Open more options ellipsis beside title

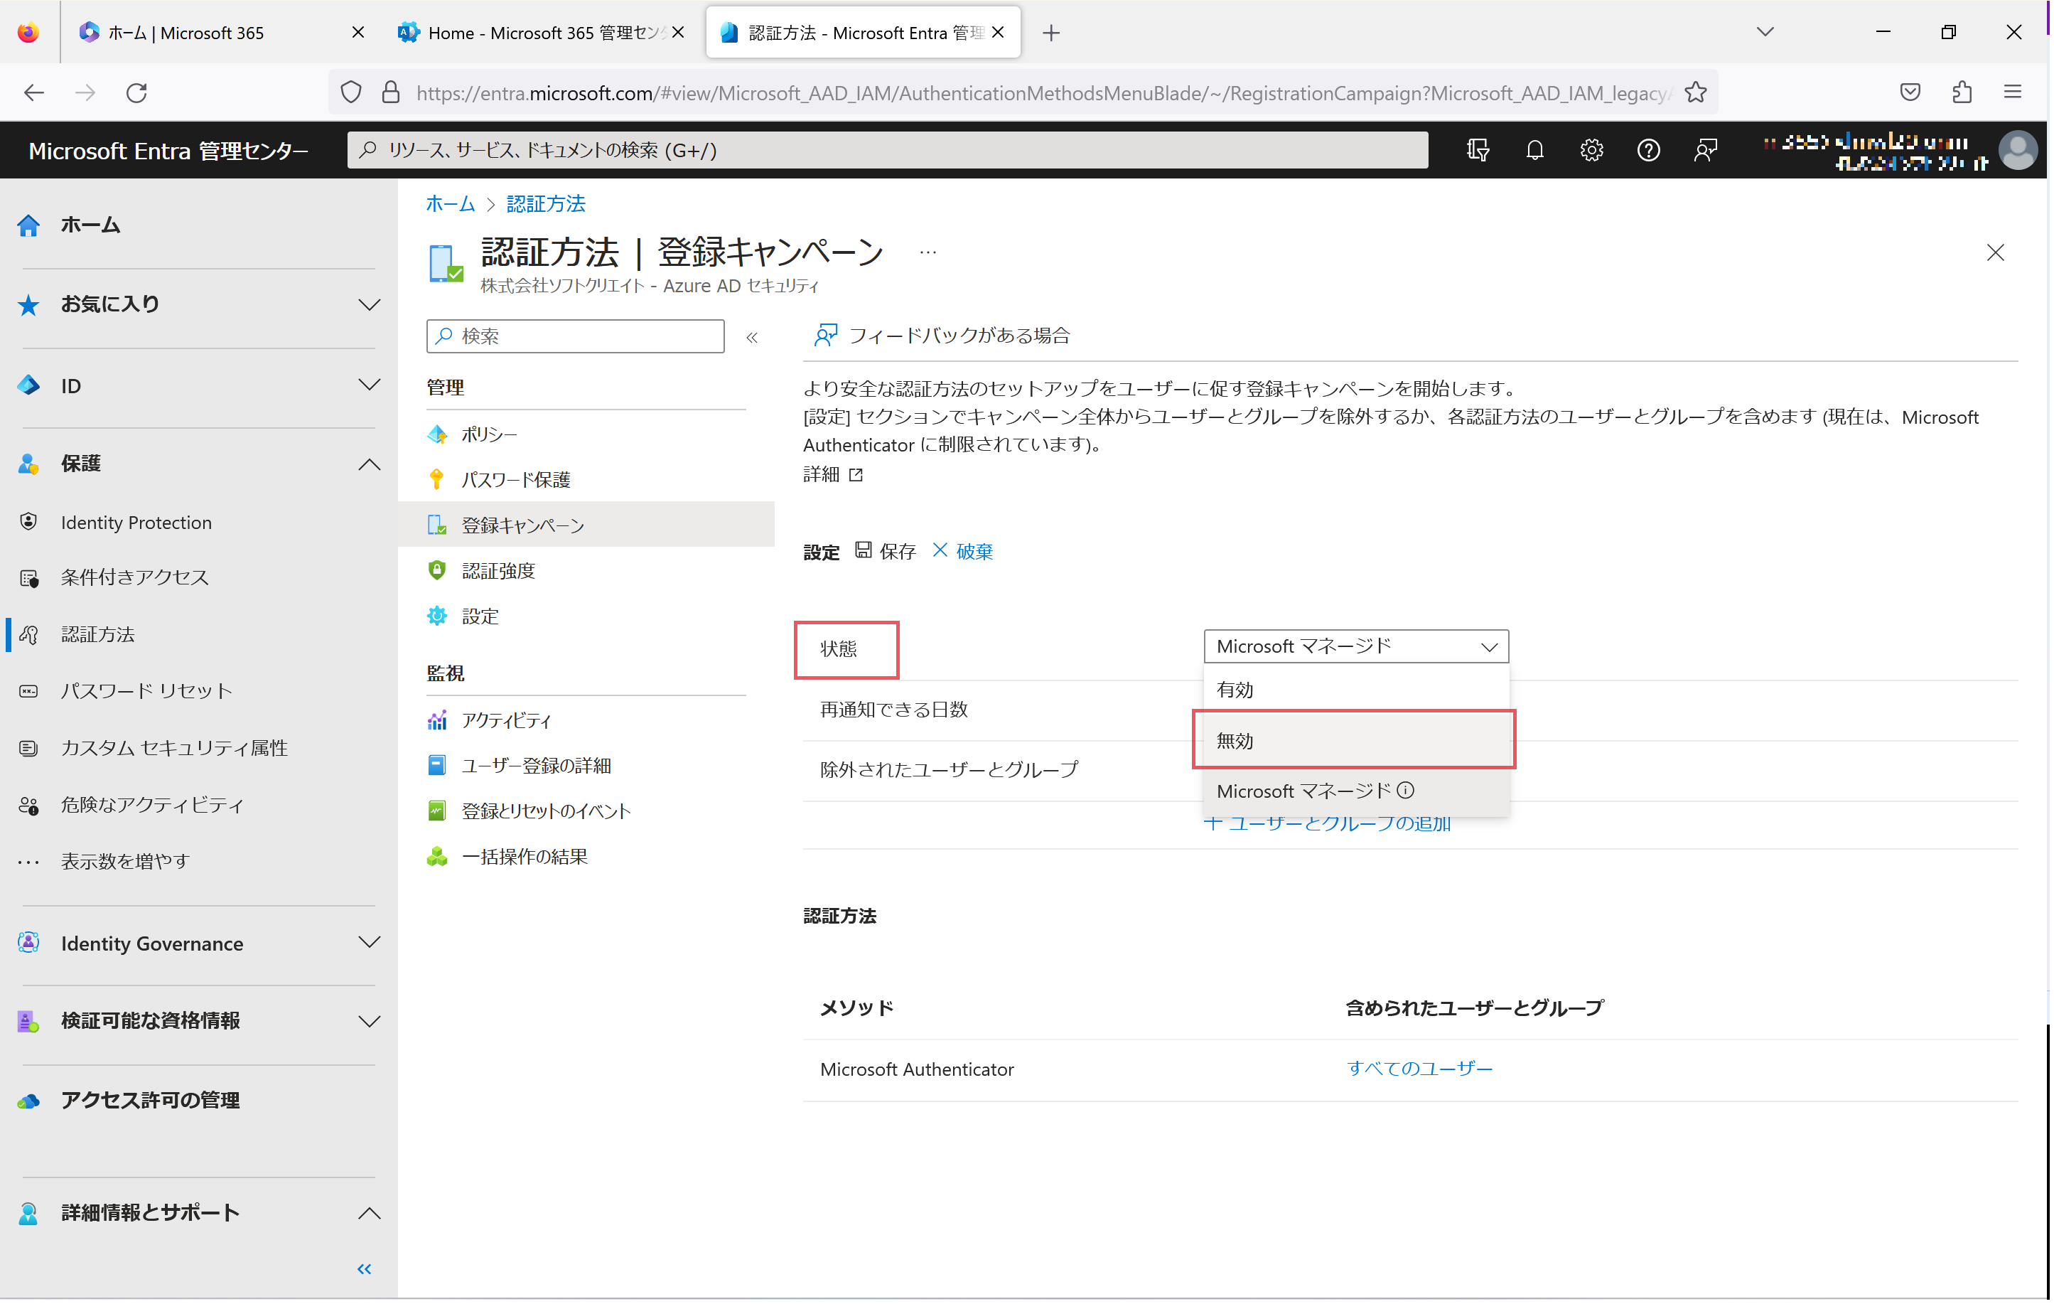930,253
